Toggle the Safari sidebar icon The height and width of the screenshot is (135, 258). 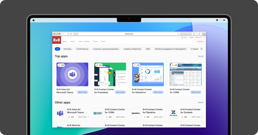tap(71, 34)
